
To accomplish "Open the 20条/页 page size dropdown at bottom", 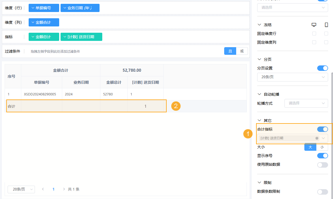I will point(21,189).
